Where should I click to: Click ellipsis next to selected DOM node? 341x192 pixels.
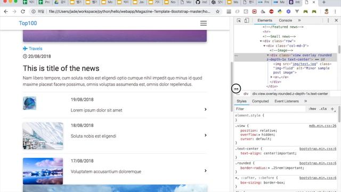point(237,55)
